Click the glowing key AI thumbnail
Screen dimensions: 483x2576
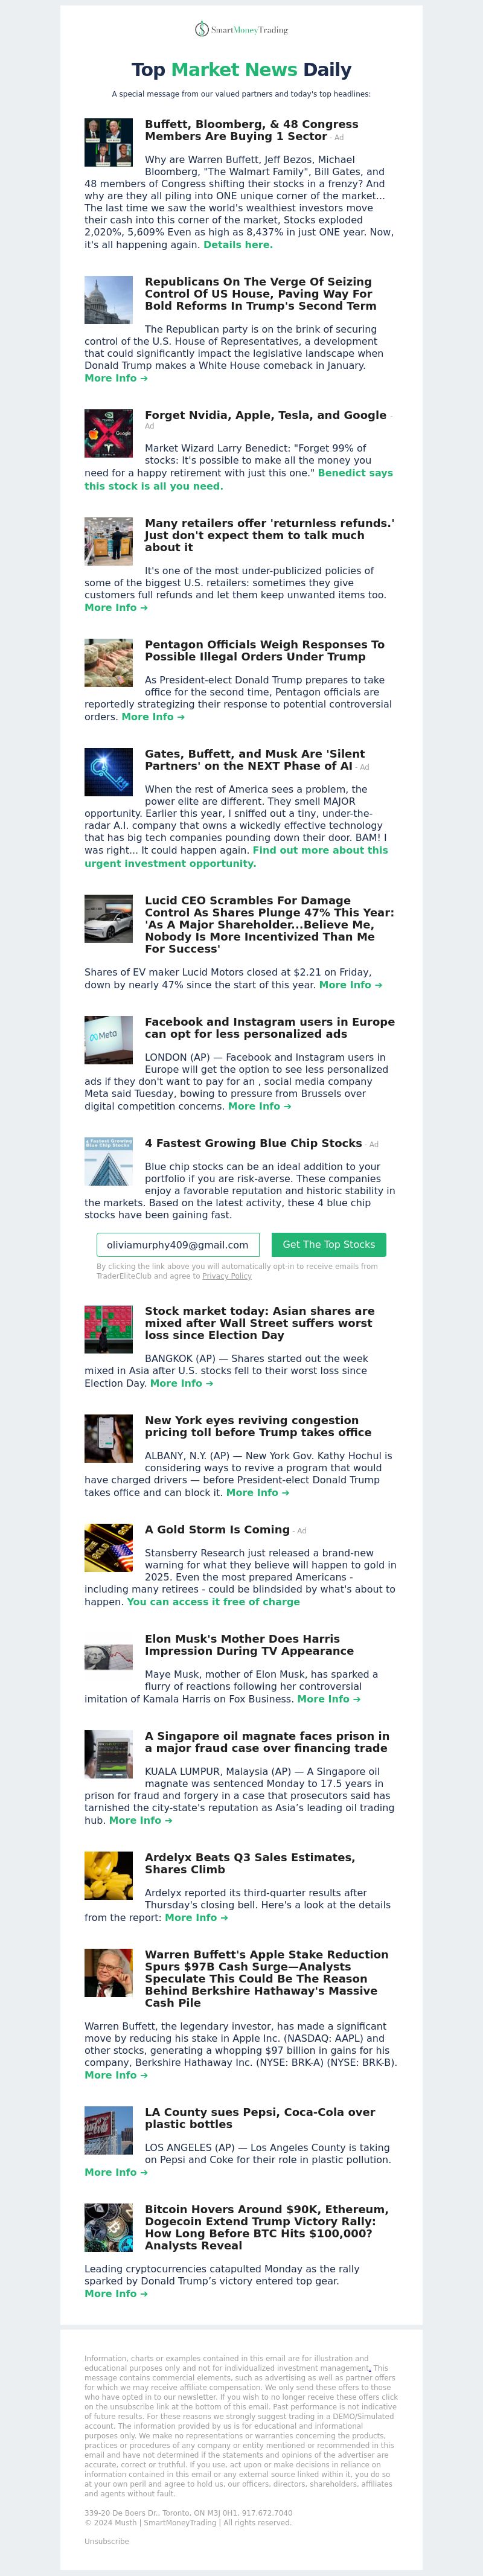point(108,772)
